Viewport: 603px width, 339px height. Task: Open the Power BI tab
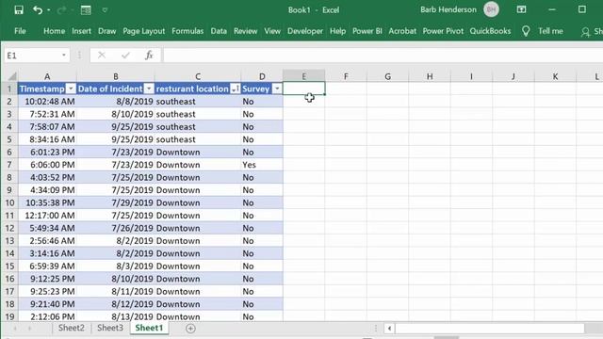tap(367, 31)
